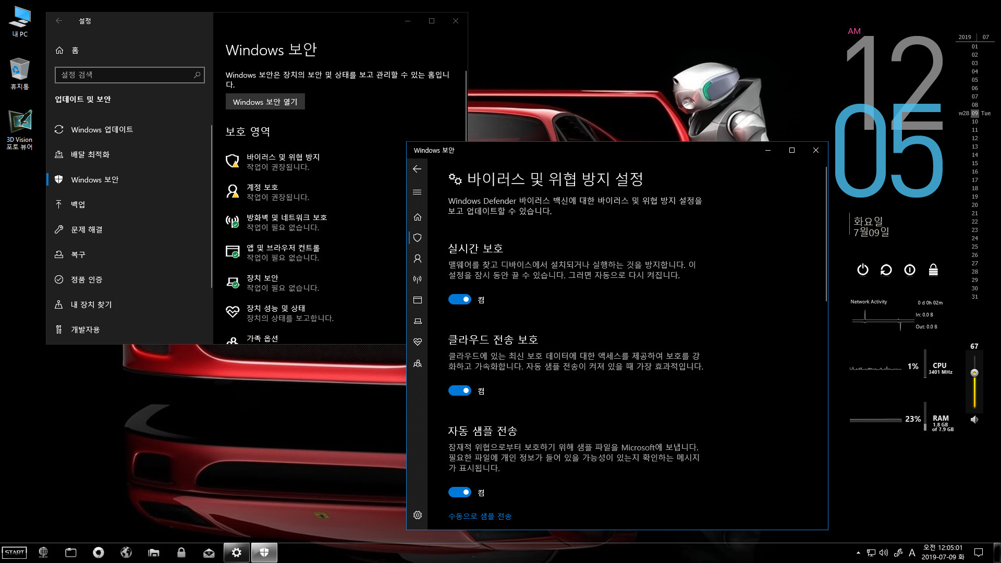The image size is (1001, 563).
Task: Open the mail envelope icon on taskbar
Action: pos(209,553)
